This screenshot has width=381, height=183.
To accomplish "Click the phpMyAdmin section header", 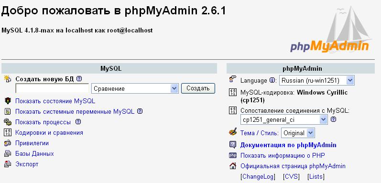I will 301,68.
